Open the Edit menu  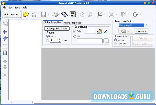click(x=10, y=8)
